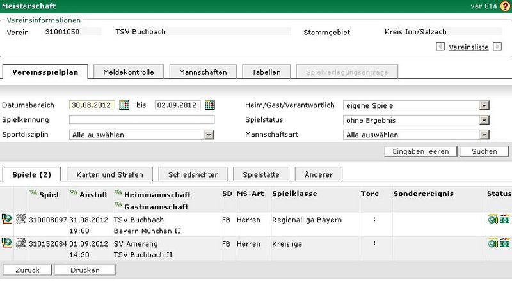Open result entry icon for game 310008097
Image resolution: width=512 pixels, height=281 pixels.
6,219
